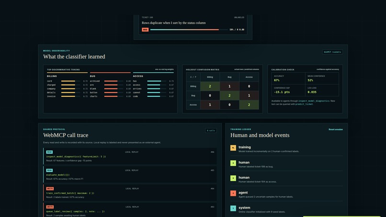
Task: Click WRITE tag on train_confirmed_batch call
Action: pyautogui.click(x=50, y=188)
